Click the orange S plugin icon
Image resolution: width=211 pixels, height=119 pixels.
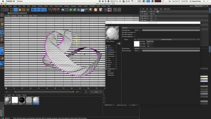point(96,10)
